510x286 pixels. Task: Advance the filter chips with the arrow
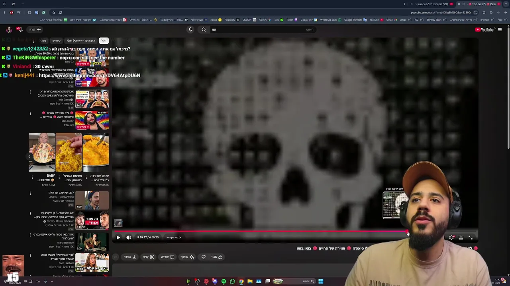33,41
